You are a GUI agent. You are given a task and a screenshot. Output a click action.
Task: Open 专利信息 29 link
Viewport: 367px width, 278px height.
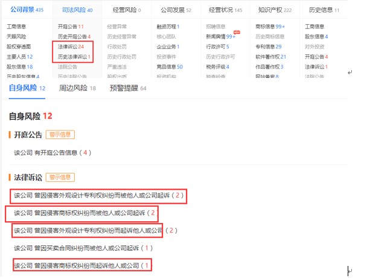[269, 47]
